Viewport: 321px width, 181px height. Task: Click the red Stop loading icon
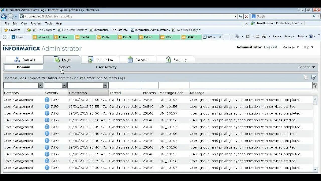pyautogui.click(x=246, y=16)
